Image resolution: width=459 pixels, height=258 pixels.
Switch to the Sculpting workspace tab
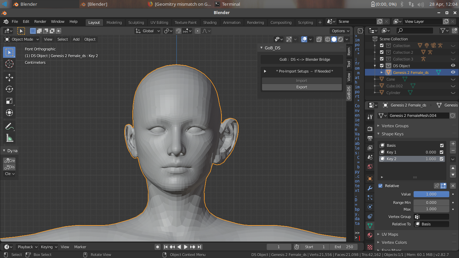tap(136, 23)
